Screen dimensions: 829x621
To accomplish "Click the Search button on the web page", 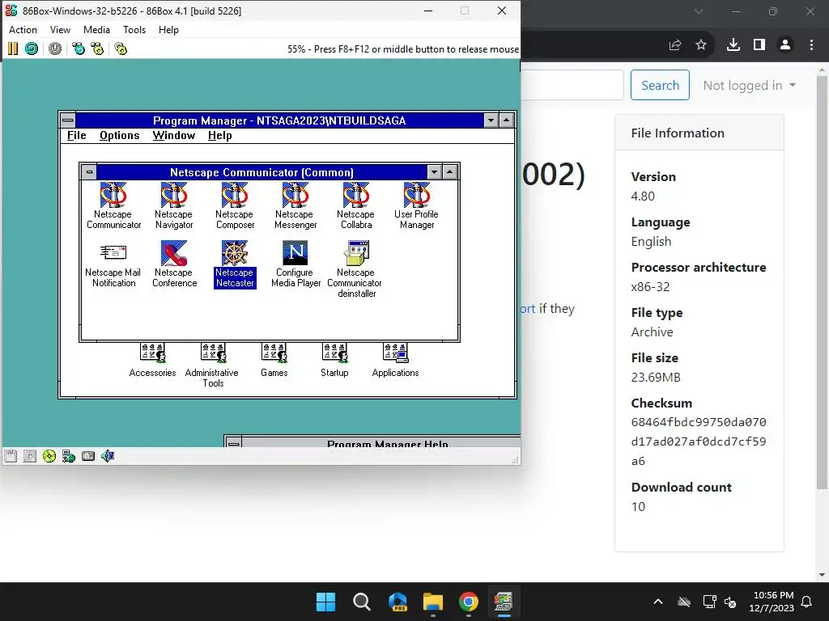I will coord(660,85).
